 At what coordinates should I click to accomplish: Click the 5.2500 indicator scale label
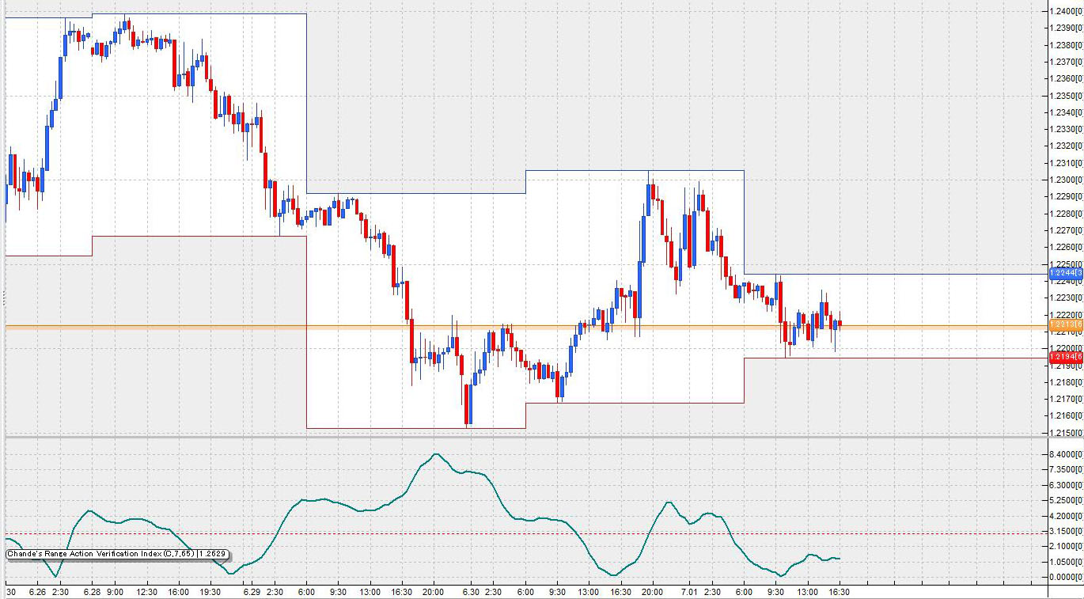1067,500
